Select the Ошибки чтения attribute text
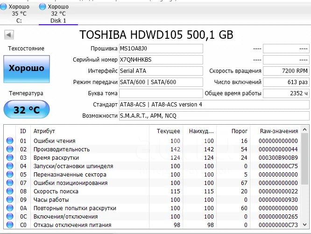 (x=54, y=141)
